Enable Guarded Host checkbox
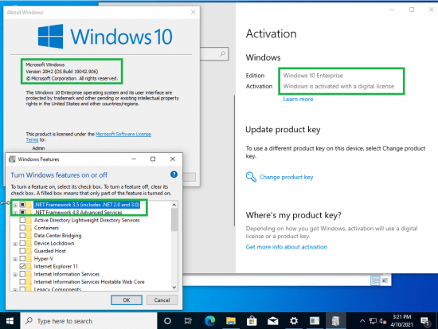This screenshot has width=438, height=329. pyautogui.click(x=22, y=251)
